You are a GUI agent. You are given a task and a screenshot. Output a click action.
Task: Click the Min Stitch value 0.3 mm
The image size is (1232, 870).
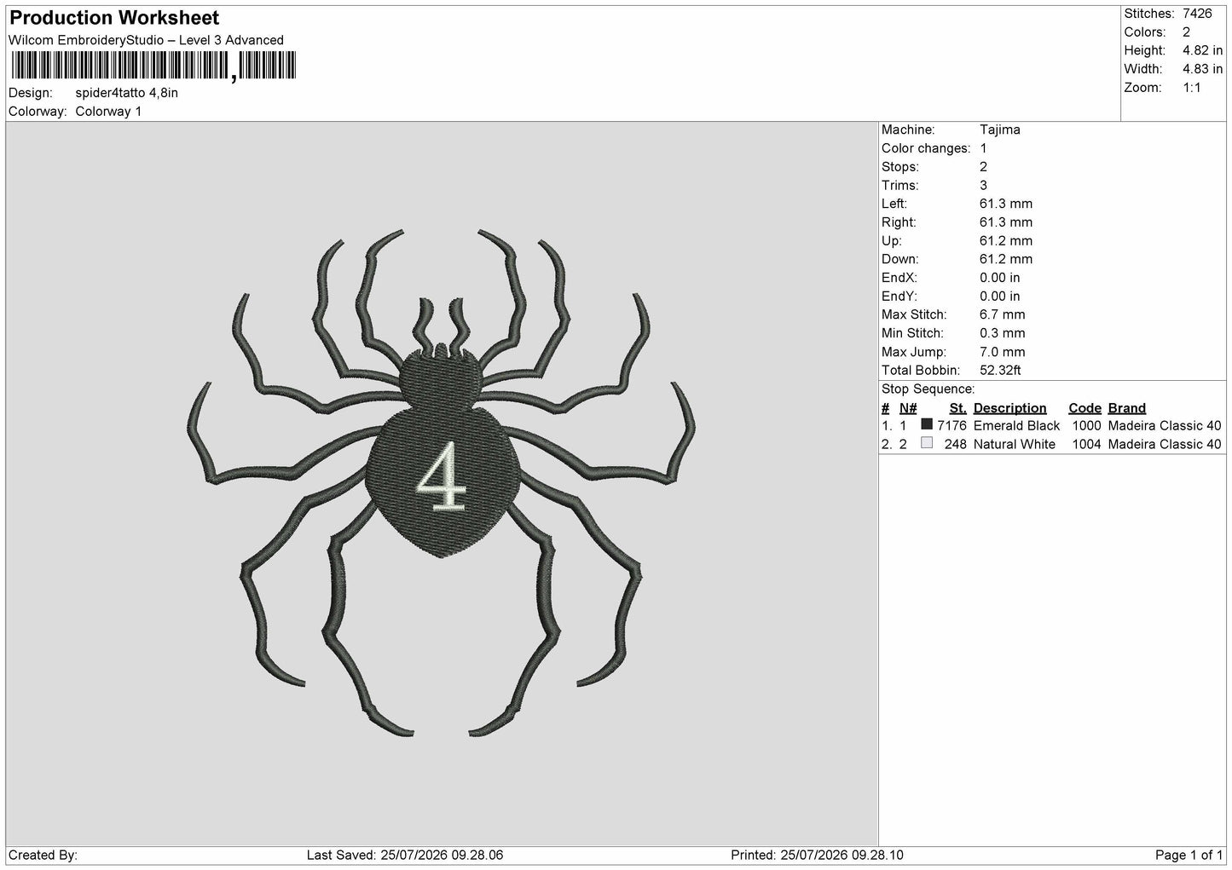tap(1003, 333)
